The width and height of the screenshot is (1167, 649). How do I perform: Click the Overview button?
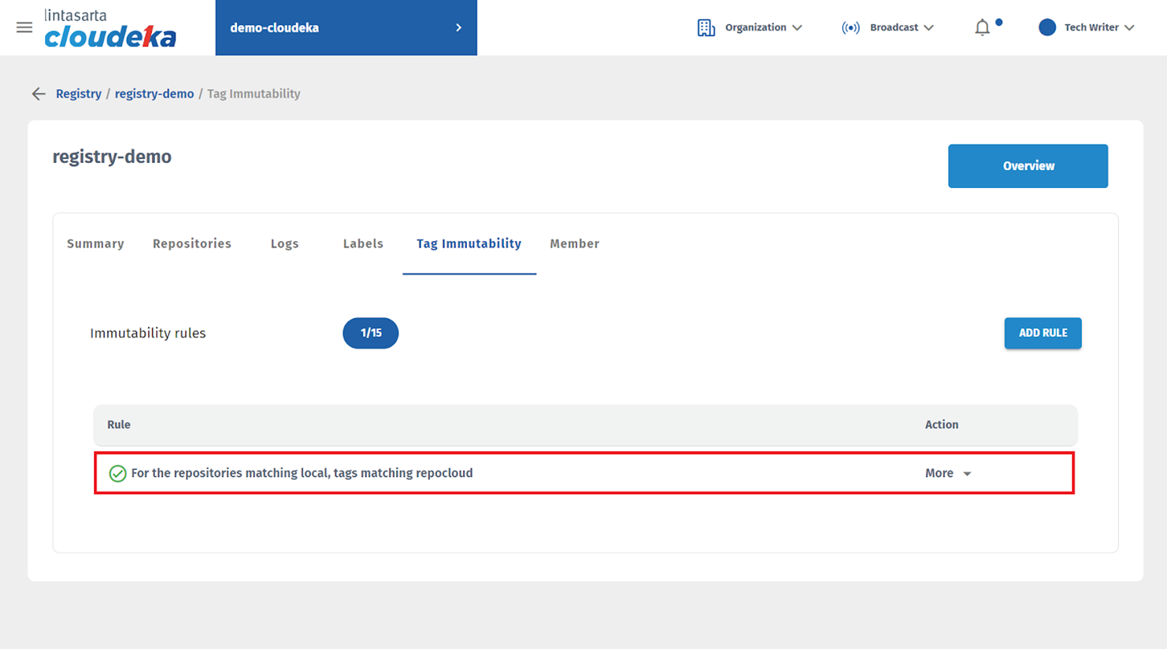(1028, 166)
